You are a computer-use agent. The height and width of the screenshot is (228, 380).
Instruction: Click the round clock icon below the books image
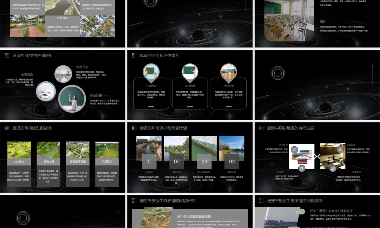click(301, 168)
